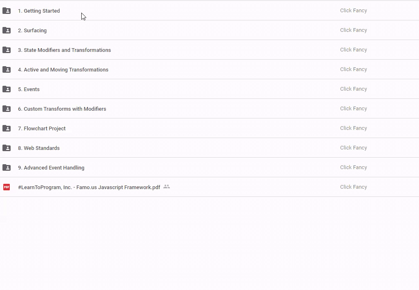Click folder icon for Advanced Event Handling
Image resolution: width=419 pixels, height=290 pixels.
point(7,167)
